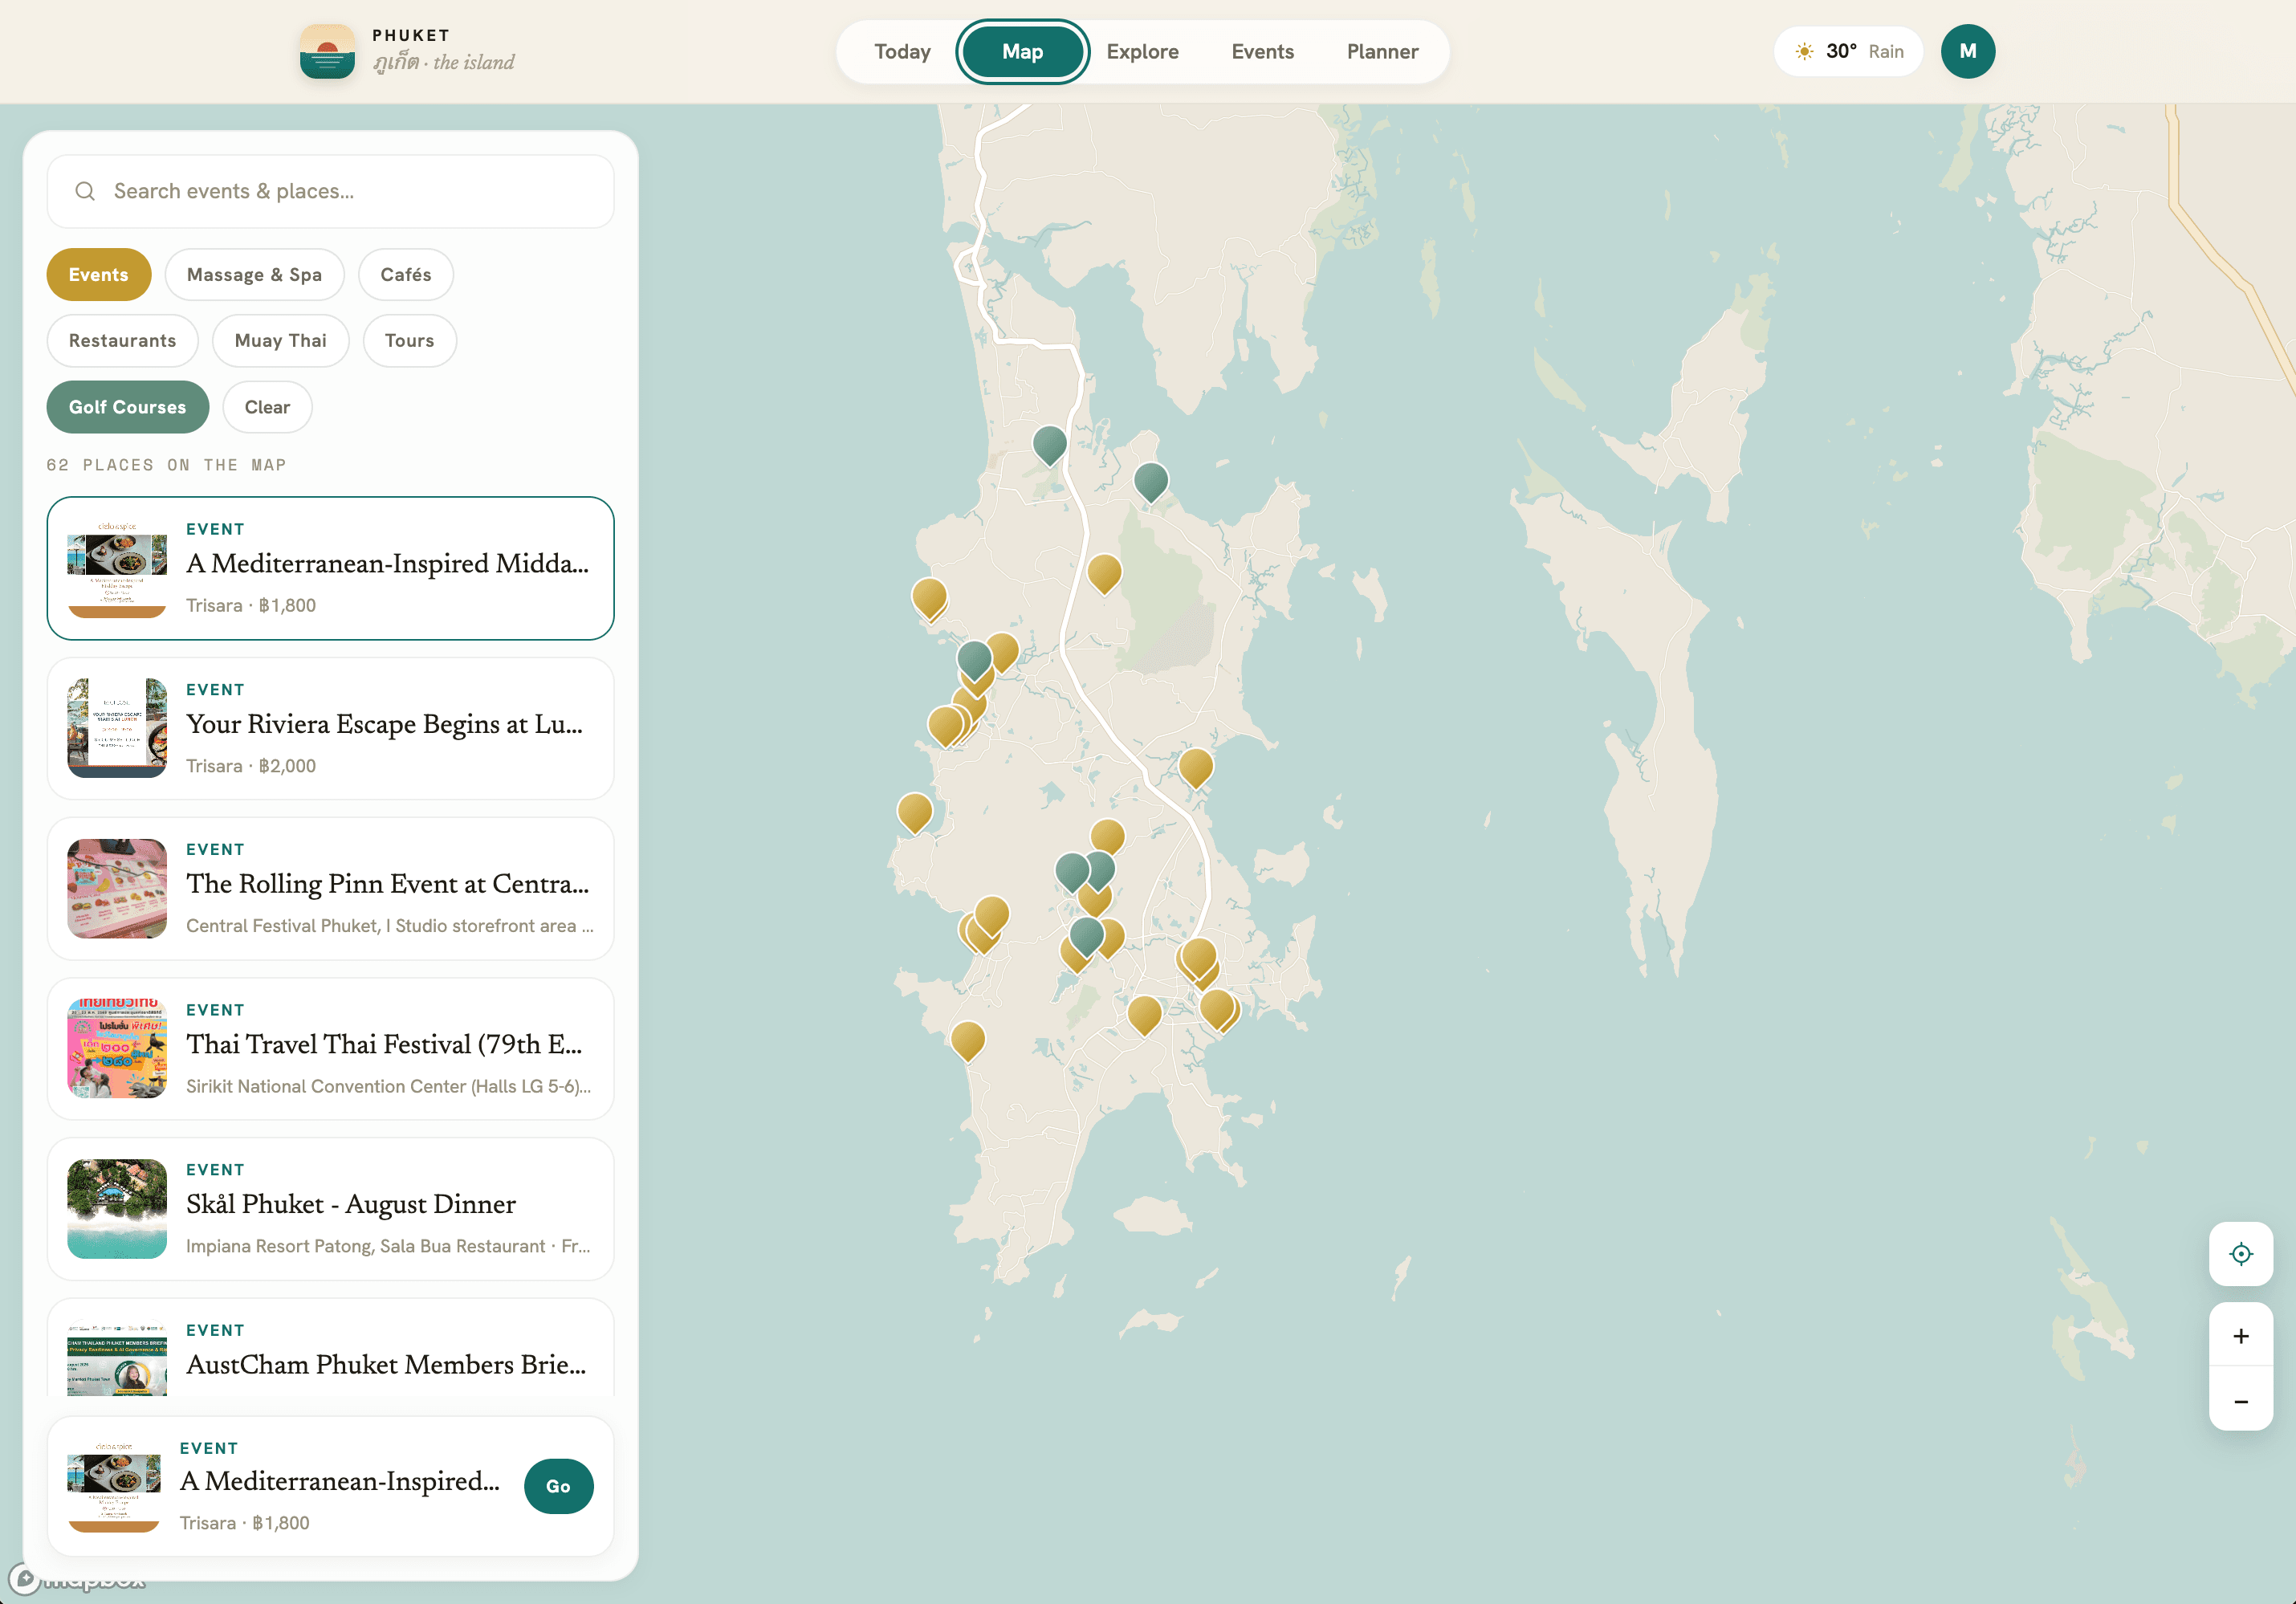Viewport: 2296px width, 1604px height.
Task: Click green golf pin on northeast coast
Action: point(1150,481)
